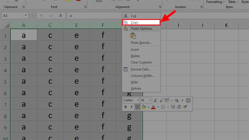Choose Clear Contents in context menu

pos(141,63)
